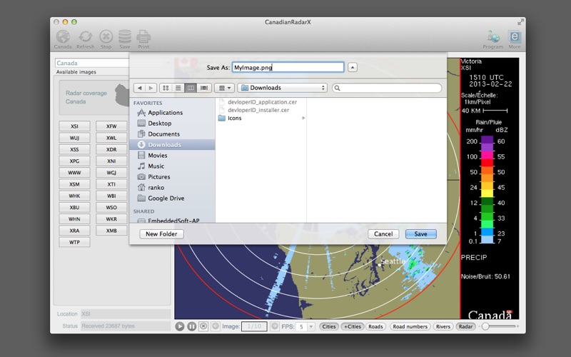The height and width of the screenshot is (357, 571).
Task: Select the XSS radar station button
Action: click(74, 149)
